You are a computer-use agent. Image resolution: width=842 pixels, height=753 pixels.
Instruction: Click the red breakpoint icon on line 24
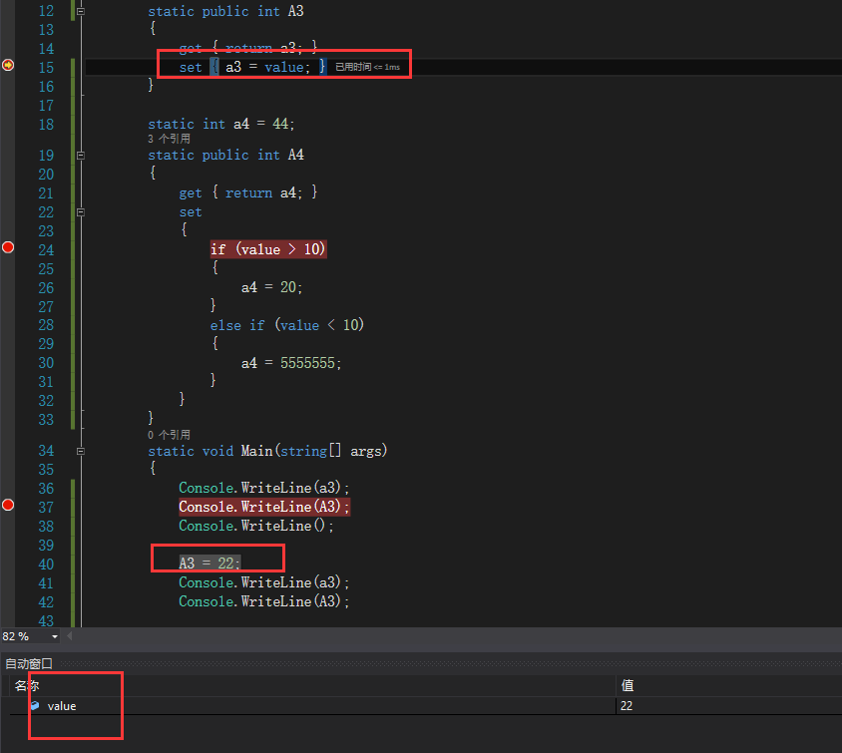[x=8, y=247]
